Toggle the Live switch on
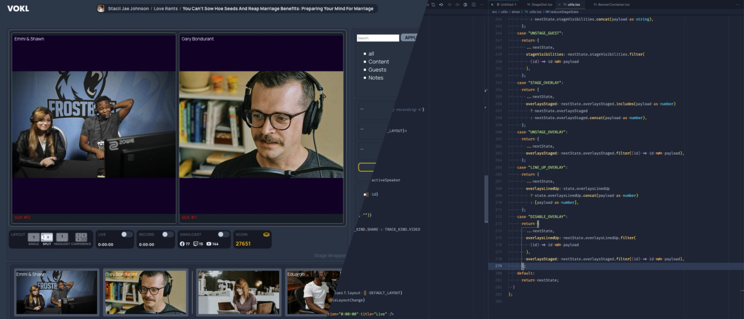Image resolution: width=744 pixels, height=319 pixels. 126,234
